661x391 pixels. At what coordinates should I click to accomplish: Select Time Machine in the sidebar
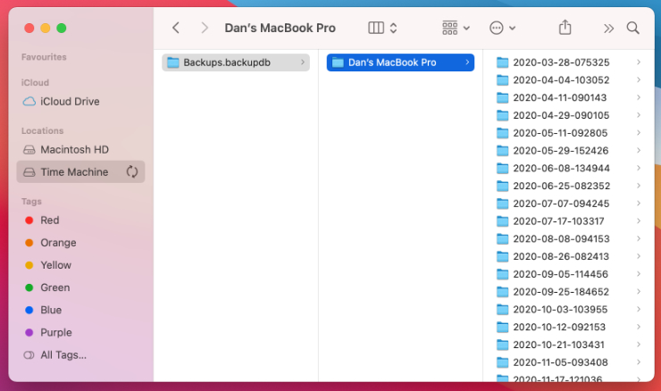tap(80, 172)
